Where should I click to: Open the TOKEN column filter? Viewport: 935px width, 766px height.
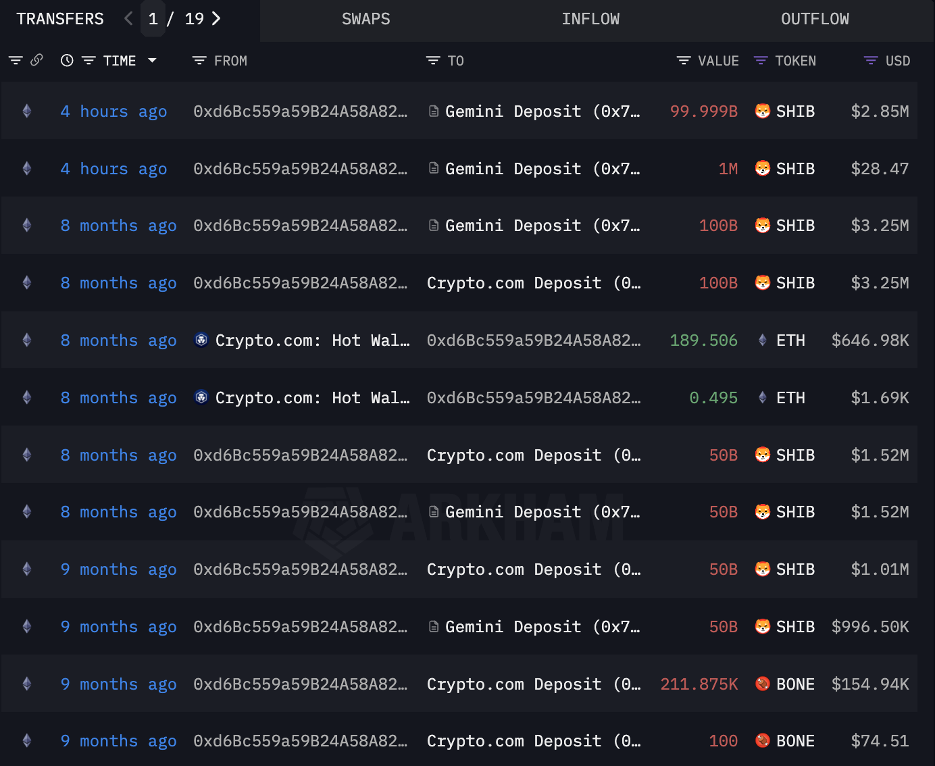(x=761, y=61)
